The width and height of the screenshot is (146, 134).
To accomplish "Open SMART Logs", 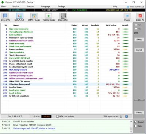I will (x=34, y=17).
